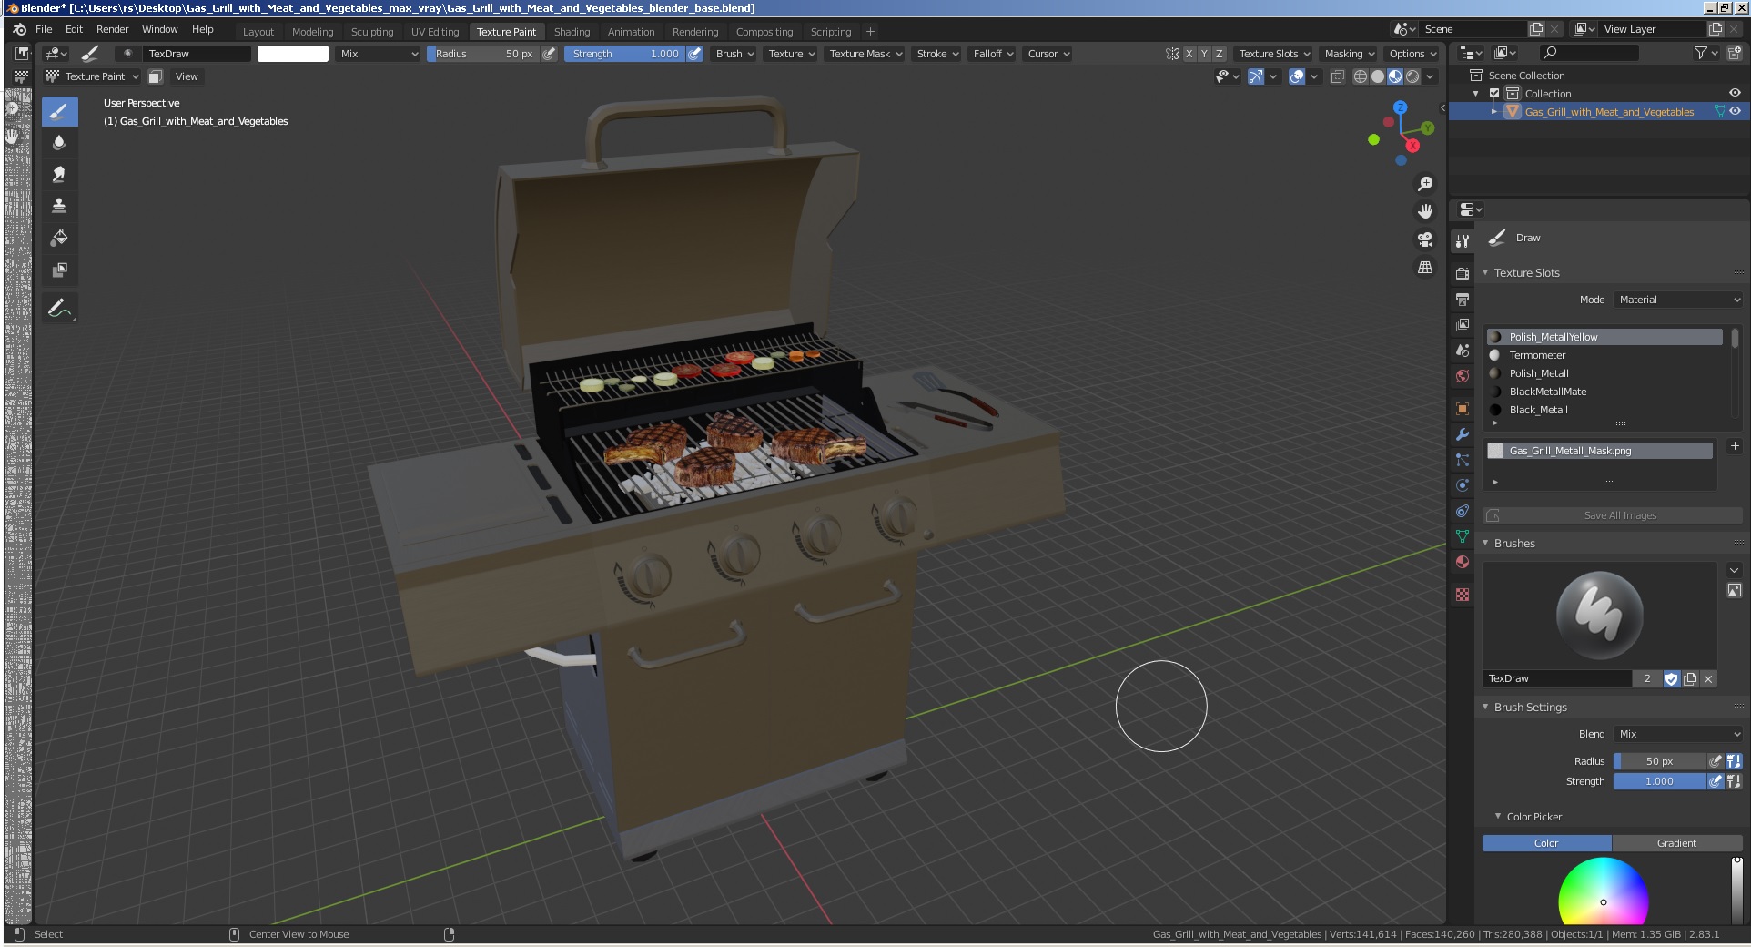Image resolution: width=1751 pixels, height=947 pixels.
Task: Select the Clone stamp tool
Action: pyautogui.click(x=59, y=206)
